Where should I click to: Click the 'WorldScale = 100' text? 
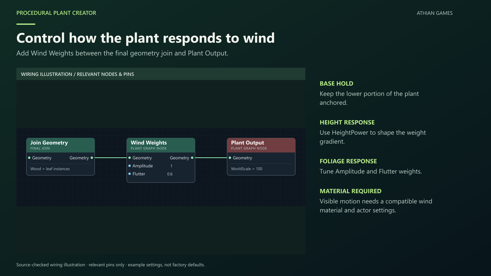tap(247, 169)
